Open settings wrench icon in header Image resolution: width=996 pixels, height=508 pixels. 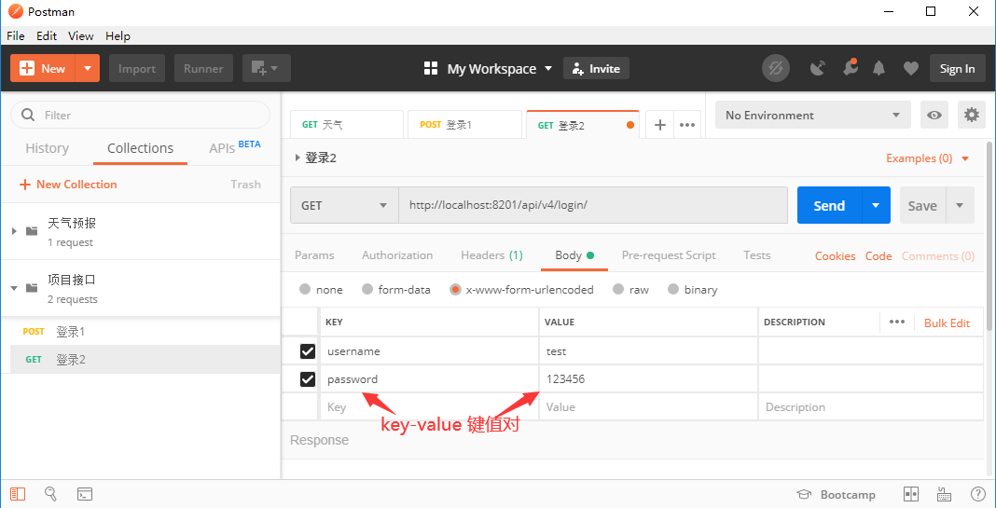pos(850,67)
